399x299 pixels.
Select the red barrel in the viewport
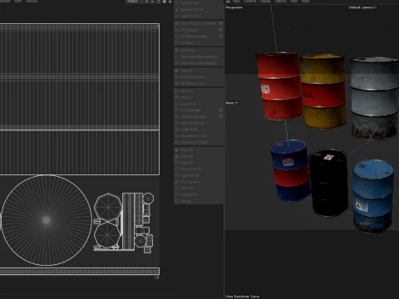click(279, 86)
